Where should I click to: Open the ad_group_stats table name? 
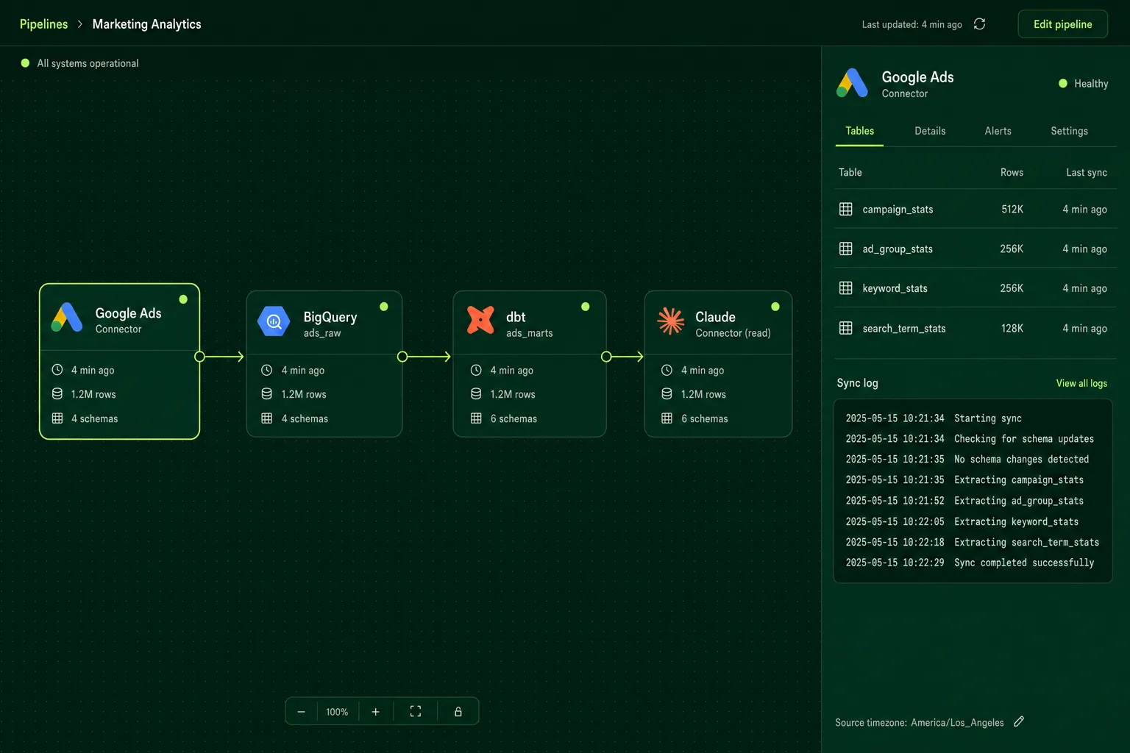point(898,249)
